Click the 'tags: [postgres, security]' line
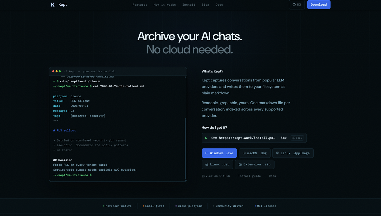Screen dimensions: 381x216 tap(79, 116)
